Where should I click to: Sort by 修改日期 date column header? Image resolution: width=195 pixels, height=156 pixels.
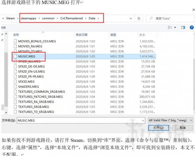[81, 35]
